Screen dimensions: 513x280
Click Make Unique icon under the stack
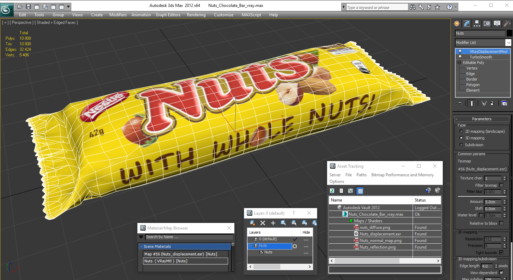484,103
